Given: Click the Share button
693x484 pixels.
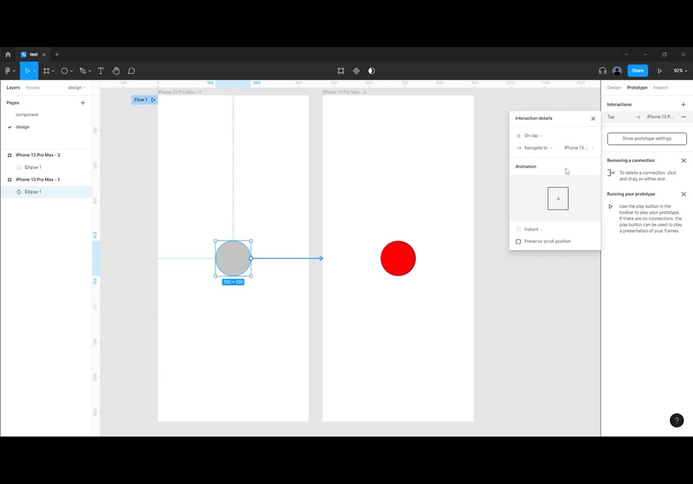Looking at the screenshot, I should [638, 71].
